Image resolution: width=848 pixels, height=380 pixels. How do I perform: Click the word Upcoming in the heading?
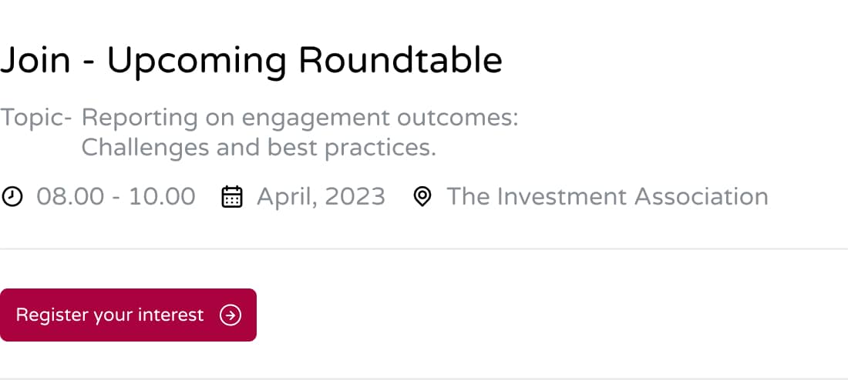click(x=197, y=62)
